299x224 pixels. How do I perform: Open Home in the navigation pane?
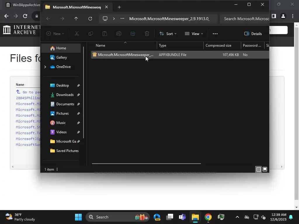tap(61, 48)
